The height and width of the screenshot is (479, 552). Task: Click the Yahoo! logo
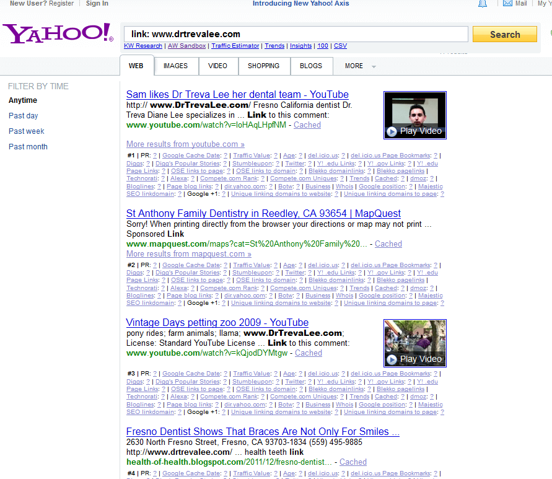58,33
